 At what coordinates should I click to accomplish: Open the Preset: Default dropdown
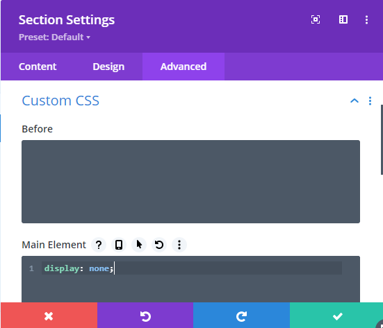(x=54, y=37)
